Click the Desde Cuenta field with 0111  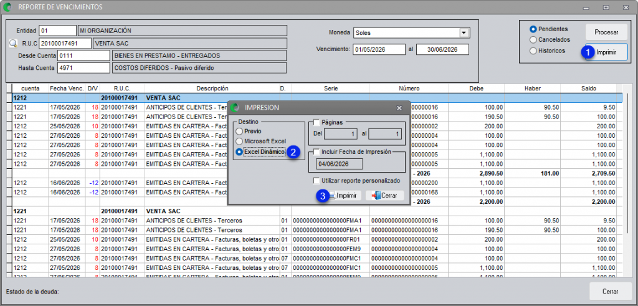(84, 55)
